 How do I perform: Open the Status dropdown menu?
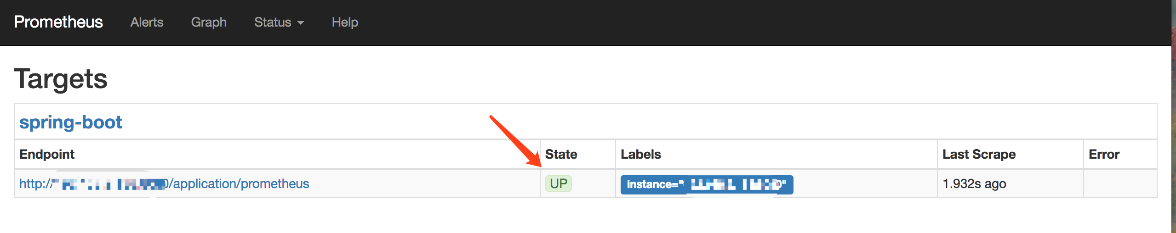pos(279,22)
